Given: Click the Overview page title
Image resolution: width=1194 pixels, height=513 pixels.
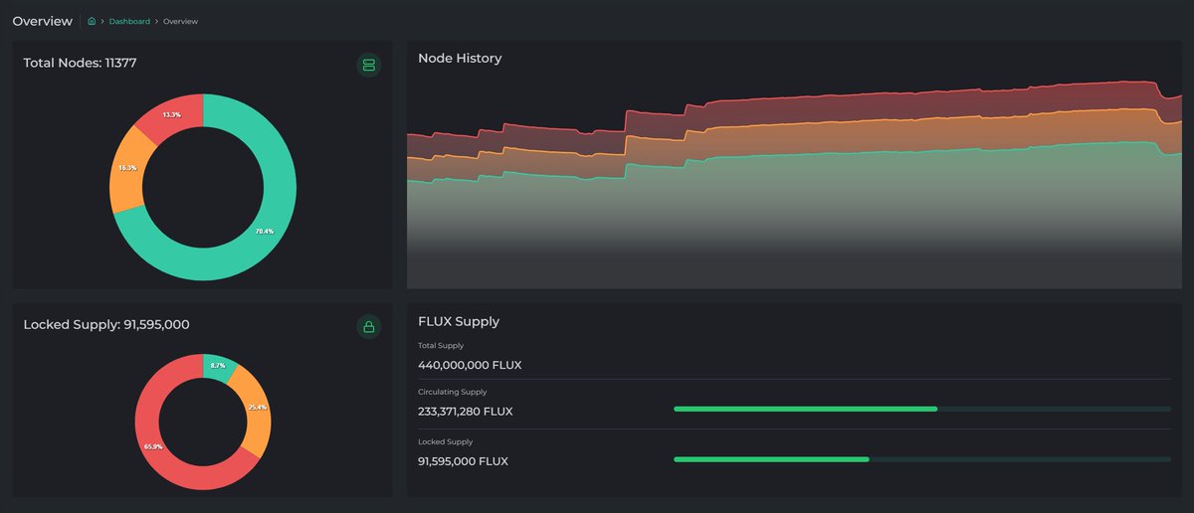Looking at the screenshot, I should pos(43,21).
